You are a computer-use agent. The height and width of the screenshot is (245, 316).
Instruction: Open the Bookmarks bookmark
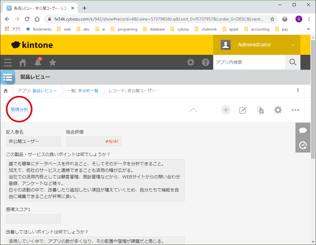tap(39, 29)
